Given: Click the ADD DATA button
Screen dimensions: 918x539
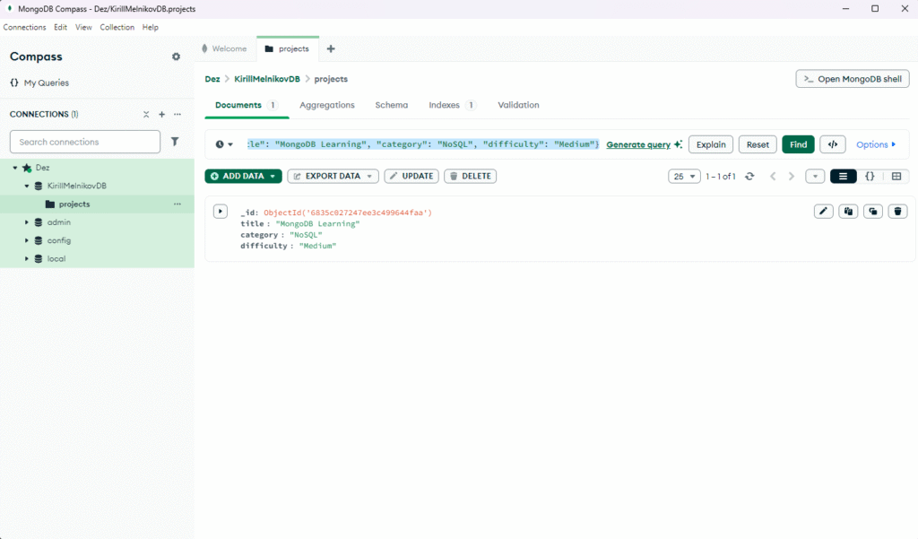Looking at the screenshot, I should [x=243, y=176].
